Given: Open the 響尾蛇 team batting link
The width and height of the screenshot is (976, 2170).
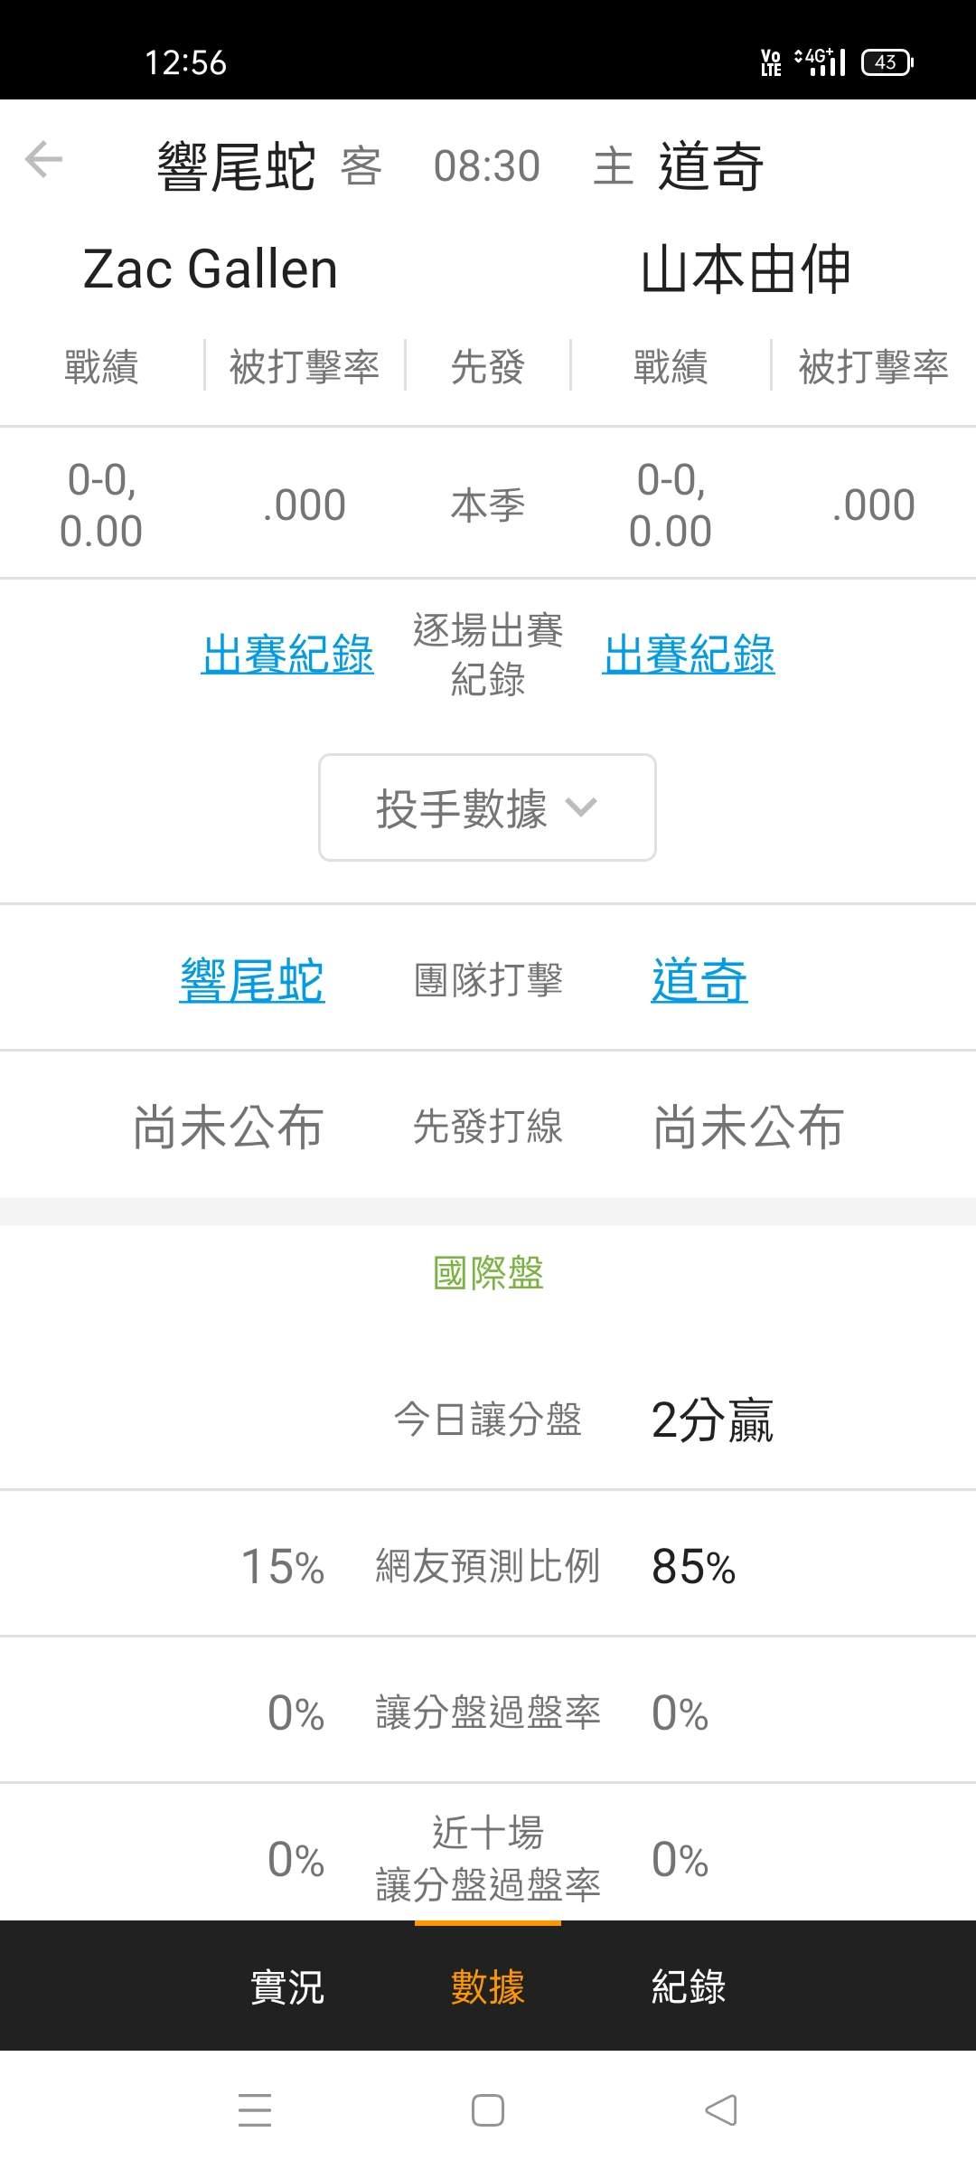Looking at the screenshot, I should coord(251,981).
